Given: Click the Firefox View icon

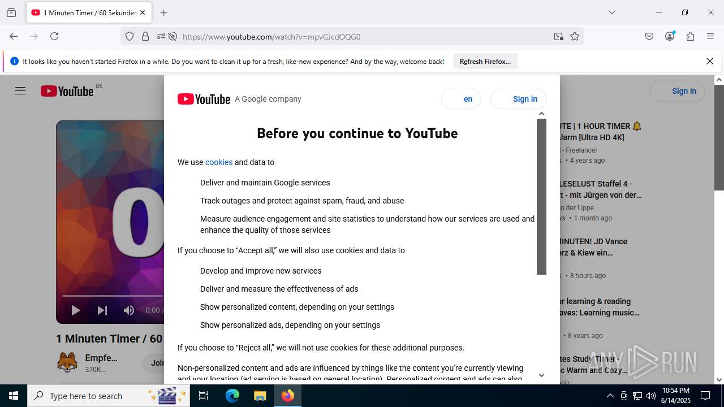Looking at the screenshot, I should point(11,12).
